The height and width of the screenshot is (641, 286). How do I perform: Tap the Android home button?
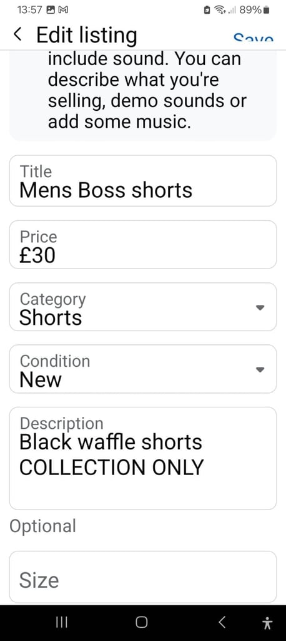pos(142,622)
